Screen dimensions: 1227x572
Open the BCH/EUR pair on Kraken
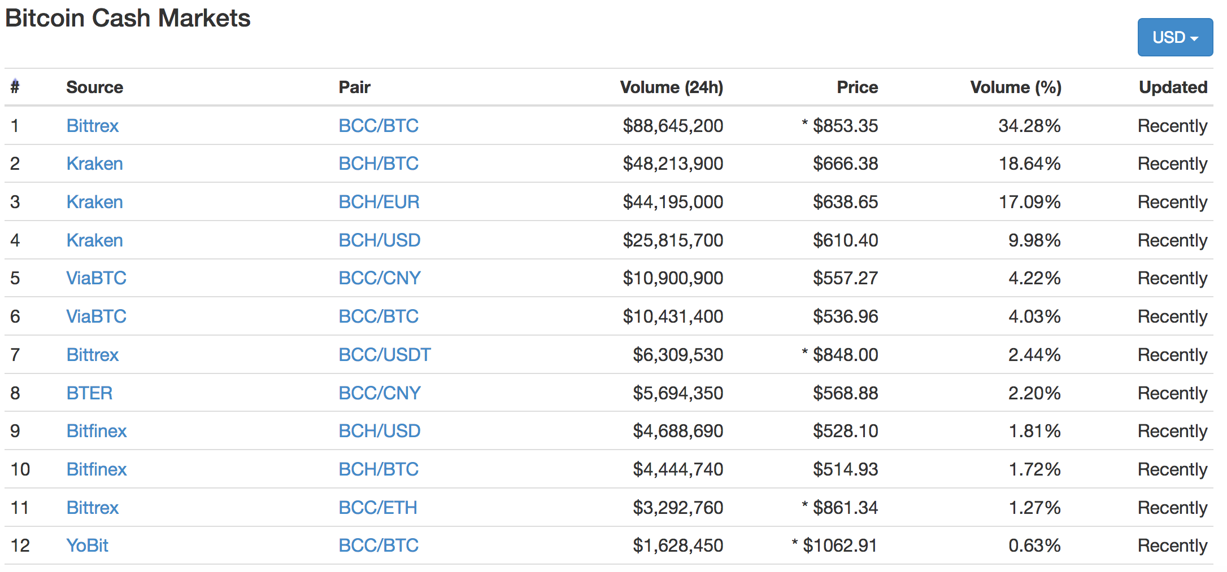point(379,202)
